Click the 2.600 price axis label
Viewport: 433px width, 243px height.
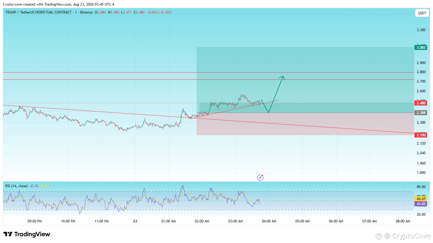click(x=421, y=91)
